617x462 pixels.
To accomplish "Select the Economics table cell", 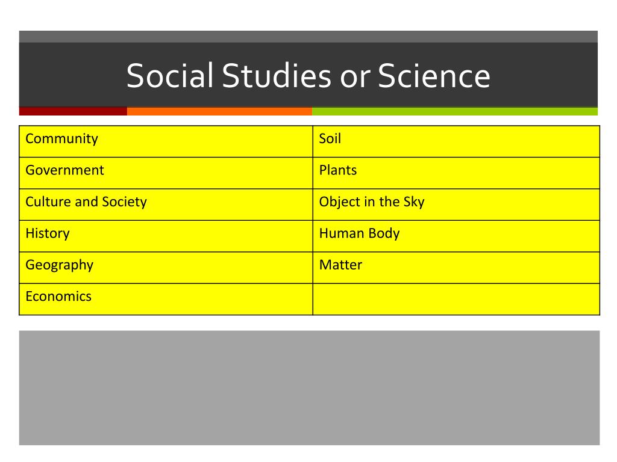I will (166, 300).
